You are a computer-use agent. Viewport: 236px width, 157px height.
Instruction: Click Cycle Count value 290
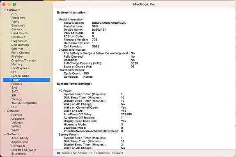pyautogui.click(x=86, y=74)
